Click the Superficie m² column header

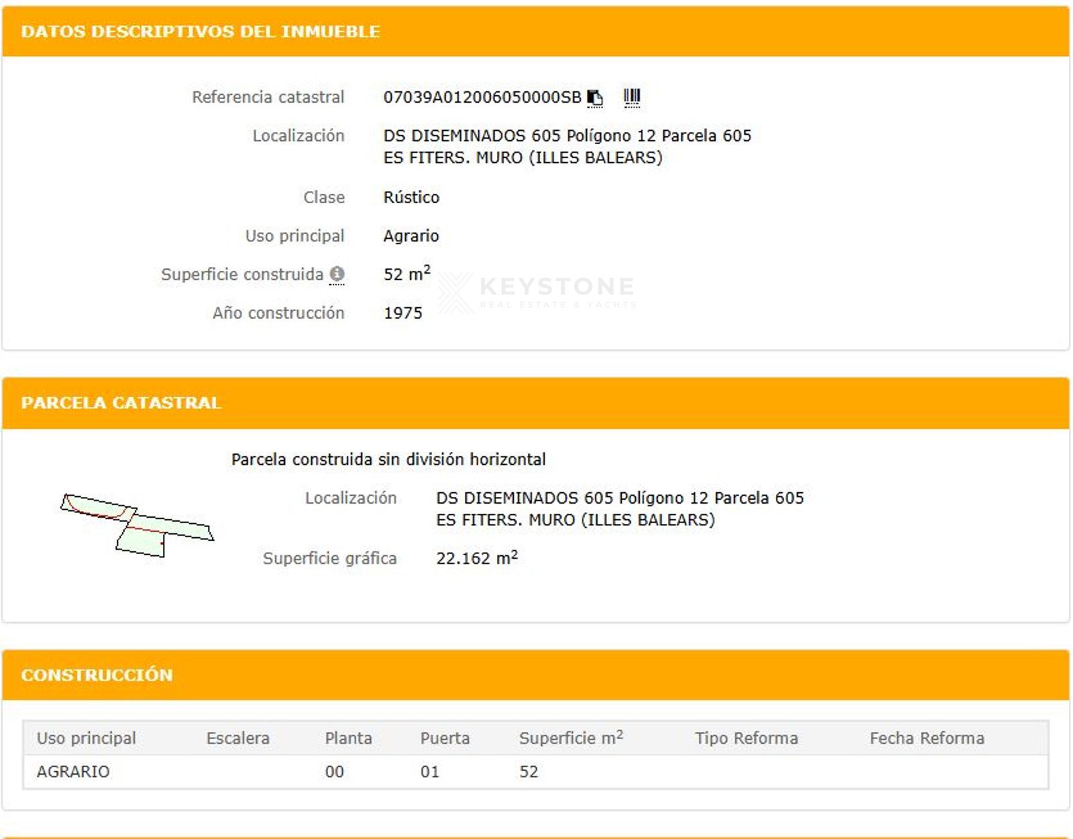(x=571, y=738)
